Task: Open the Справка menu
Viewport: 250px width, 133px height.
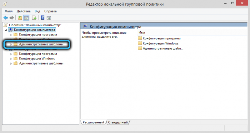Action: (50, 11)
